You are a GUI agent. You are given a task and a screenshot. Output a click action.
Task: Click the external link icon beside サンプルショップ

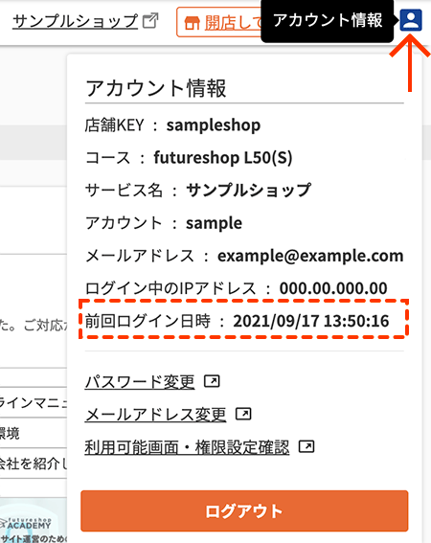click(x=150, y=20)
